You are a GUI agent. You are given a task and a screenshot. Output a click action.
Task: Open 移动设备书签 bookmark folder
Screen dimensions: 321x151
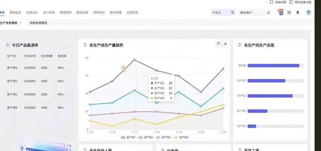tap(300, 2)
